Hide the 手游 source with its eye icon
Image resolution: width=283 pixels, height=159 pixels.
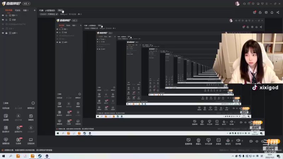[x=3, y=20]
